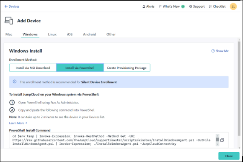Click info icon in enrollment banner
The height and width of the screenshot is (162, 243).
tap(14, 82)
